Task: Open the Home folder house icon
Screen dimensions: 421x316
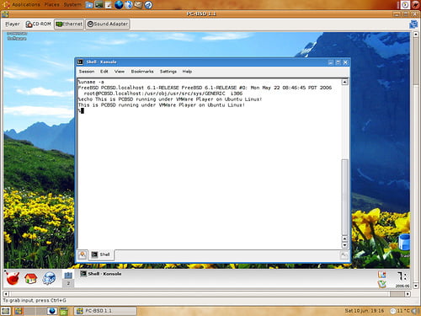Action: [31, 278]
